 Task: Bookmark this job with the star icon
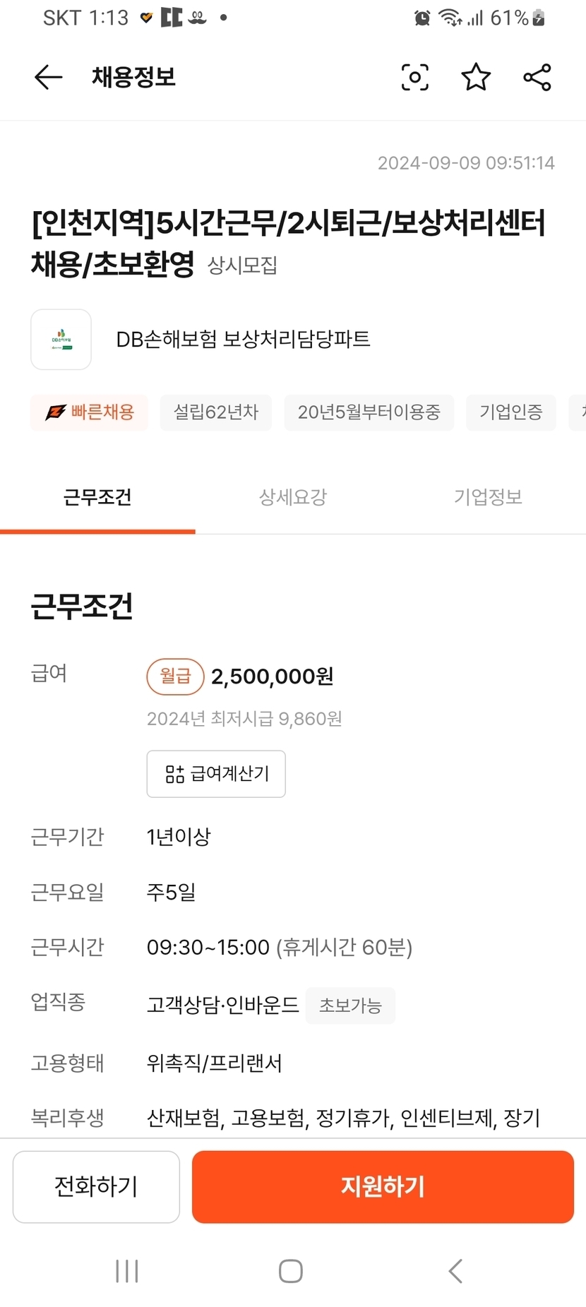click(476, 77)
